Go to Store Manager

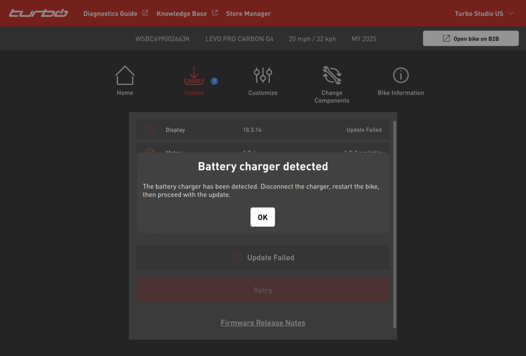point(248,14)
